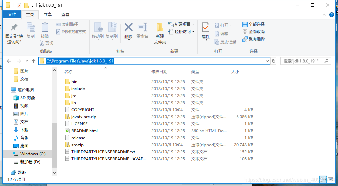
Task: Sort by the Type (类型) column
Action: pos(195,72)
